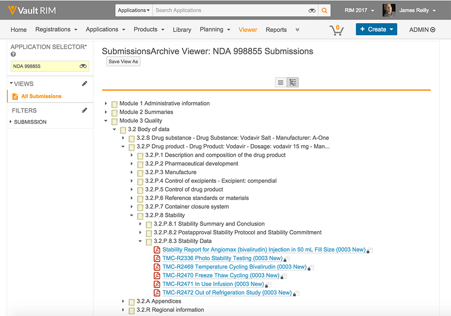Edit Views using the pencil icon
Image resolution: width=451 pixels, height=316 pixels.
point(85,84)
